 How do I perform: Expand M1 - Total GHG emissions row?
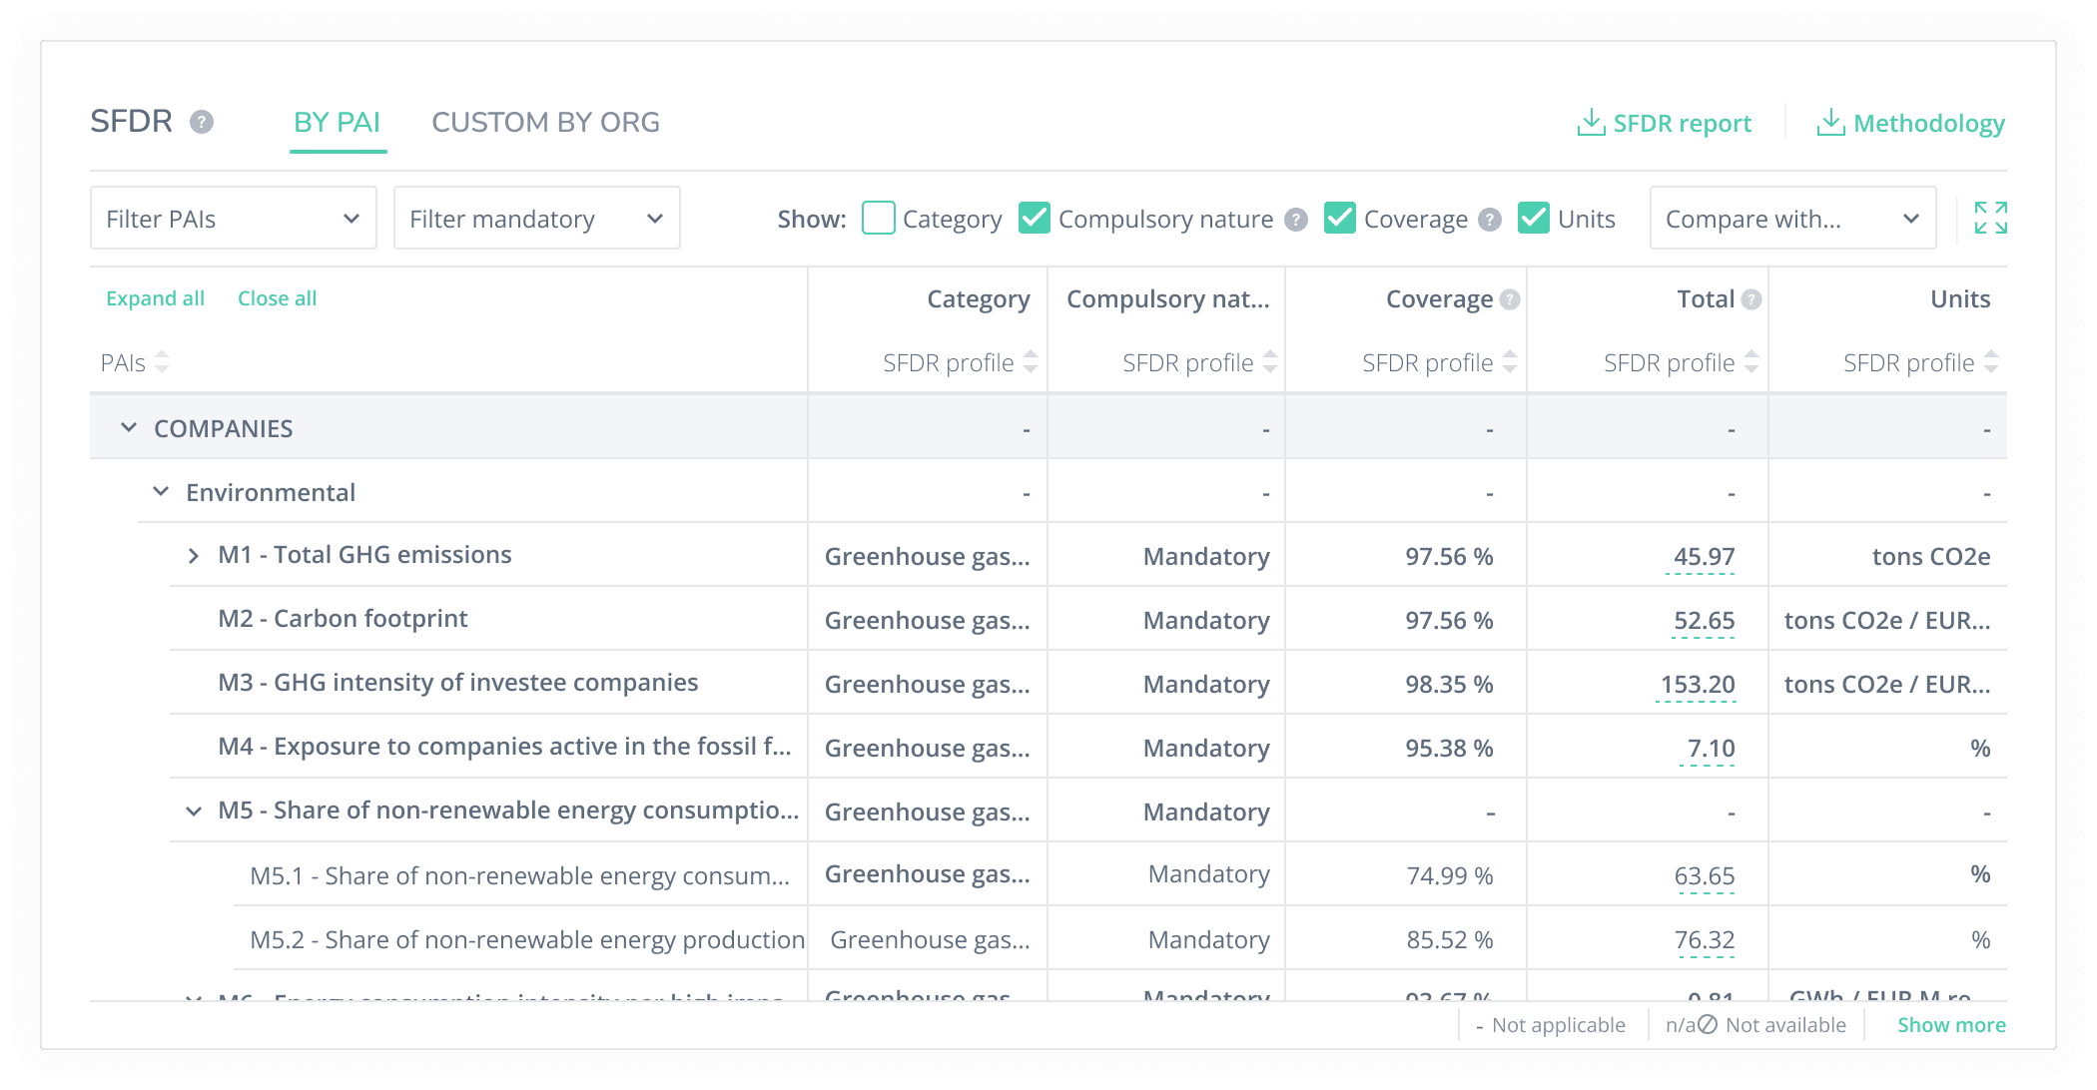194,556
